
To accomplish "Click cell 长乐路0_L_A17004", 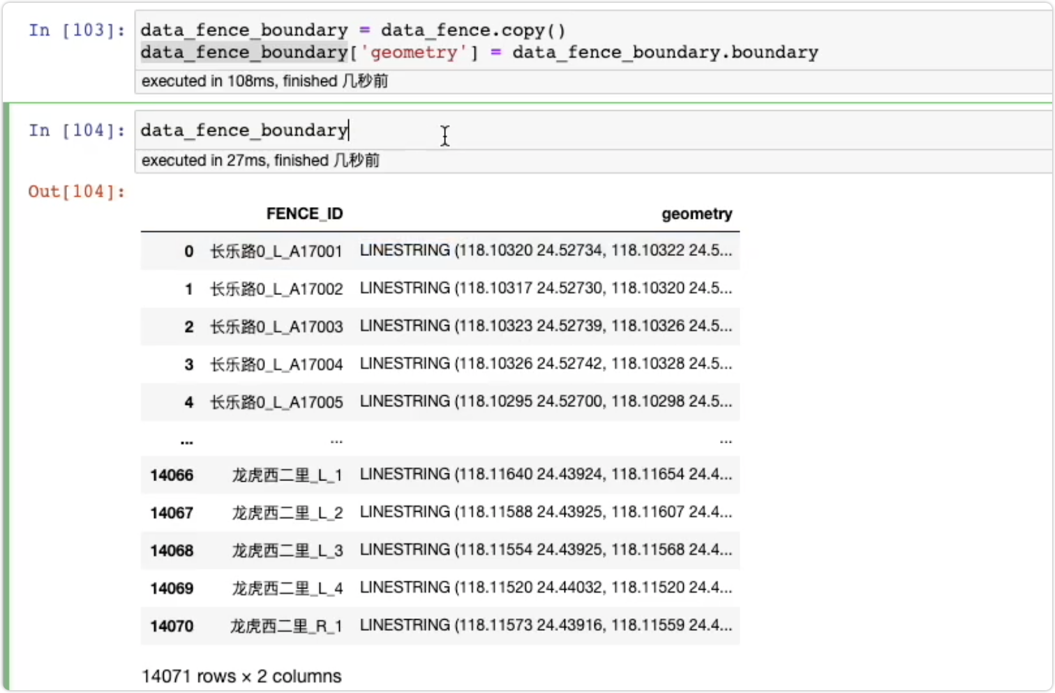I will coord(276,364).
